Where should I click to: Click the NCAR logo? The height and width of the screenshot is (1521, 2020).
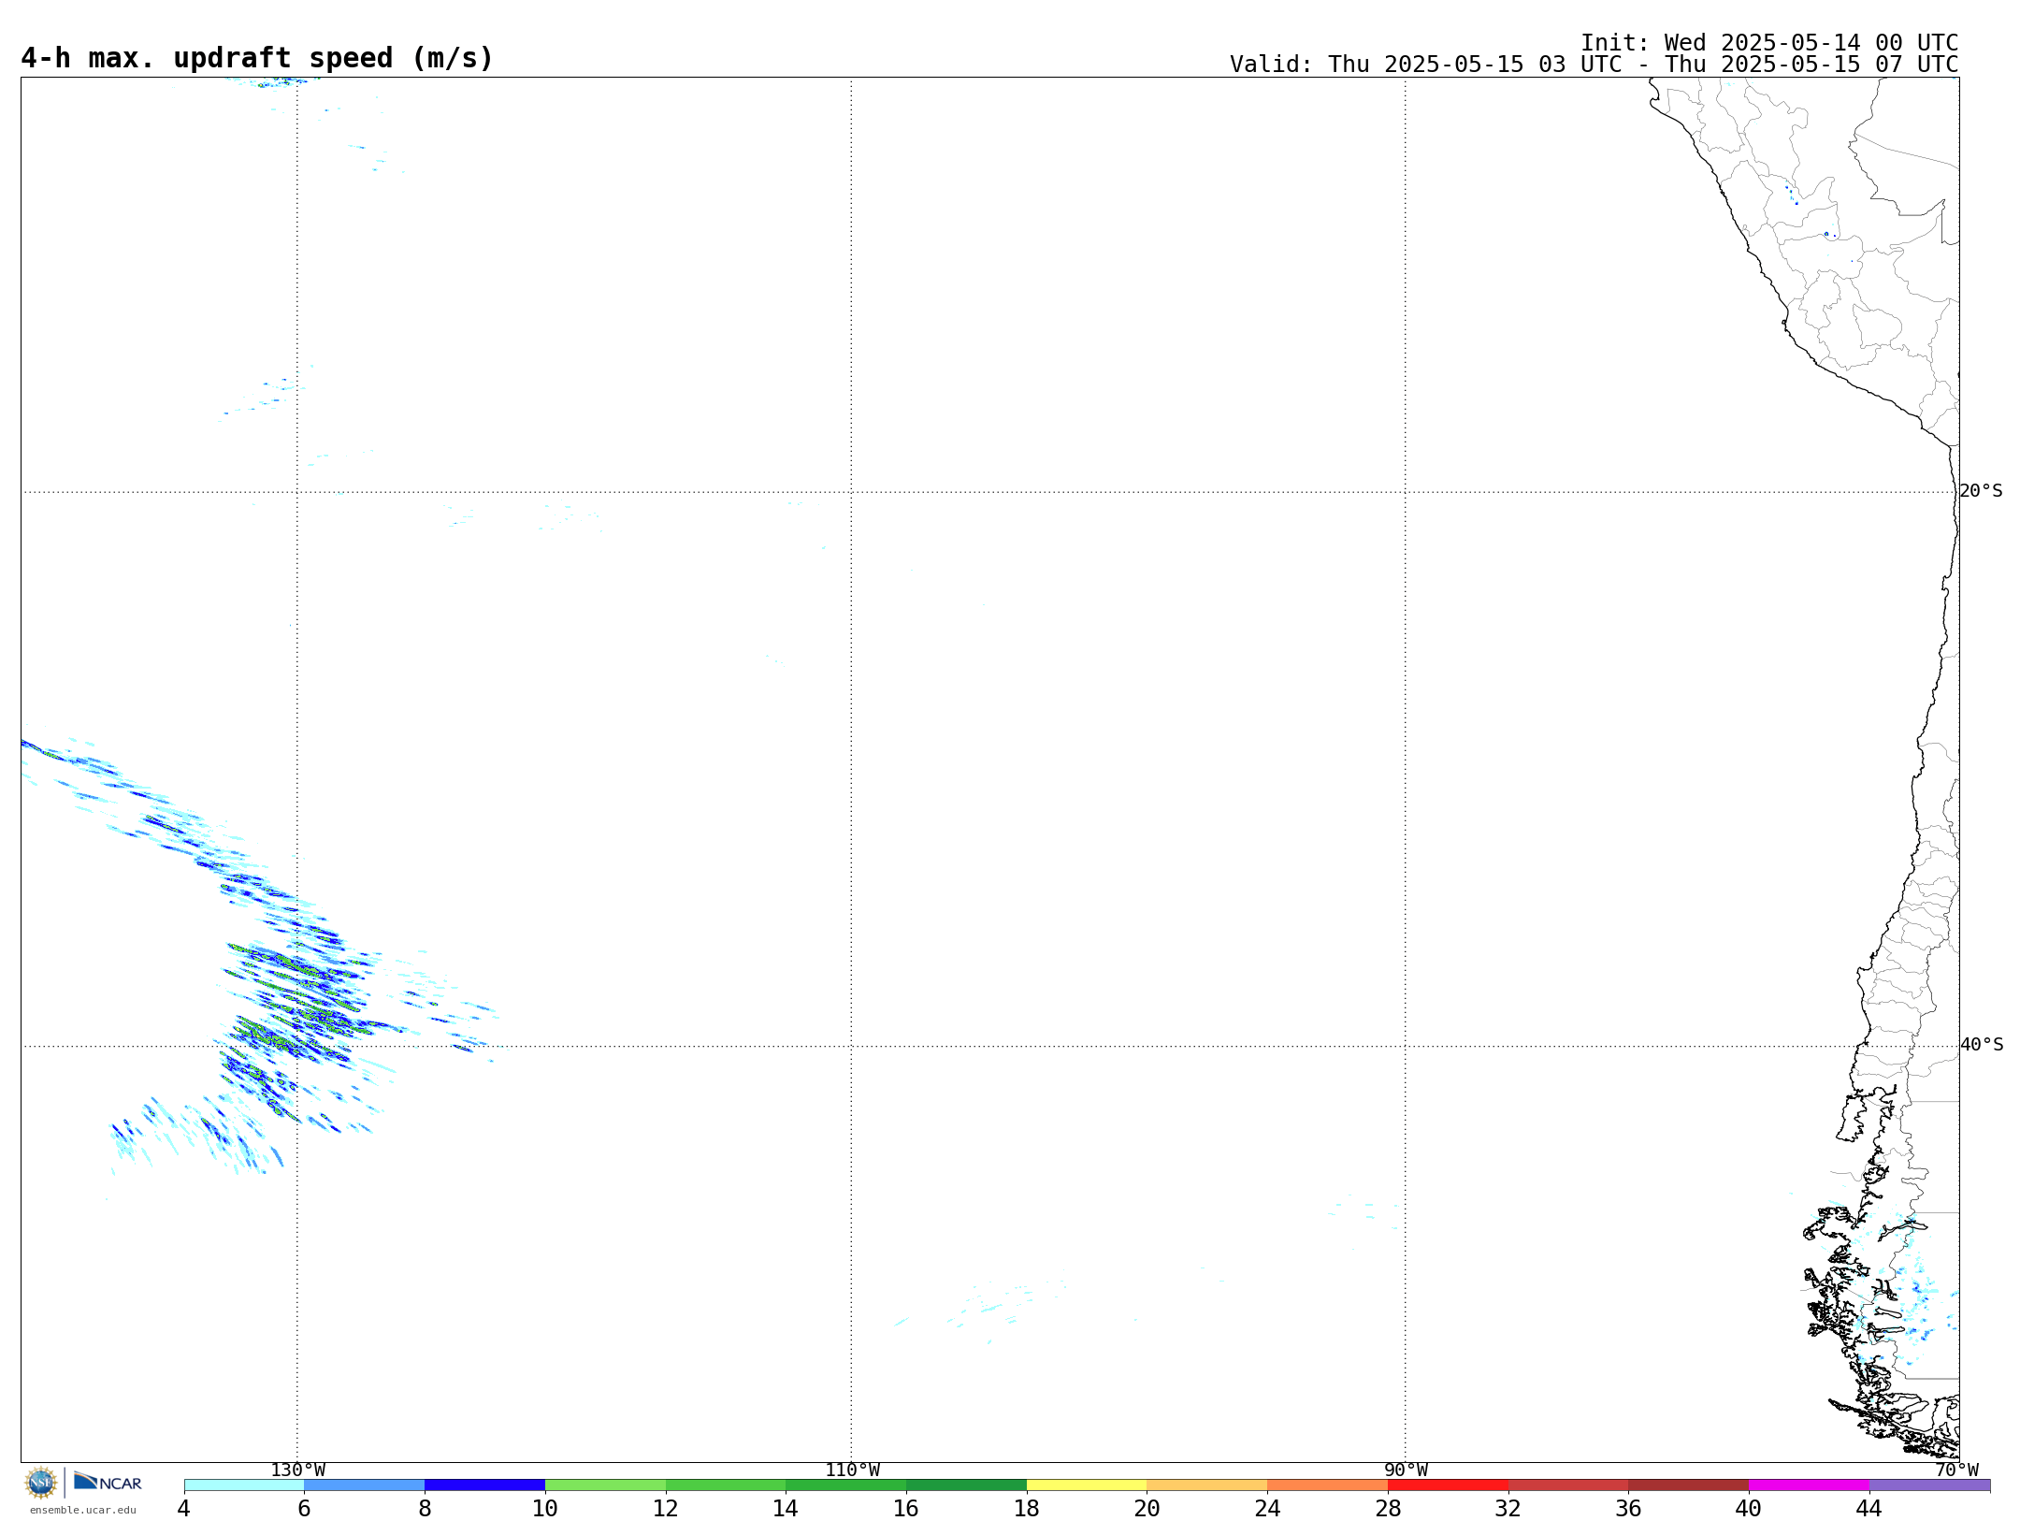108,1482
